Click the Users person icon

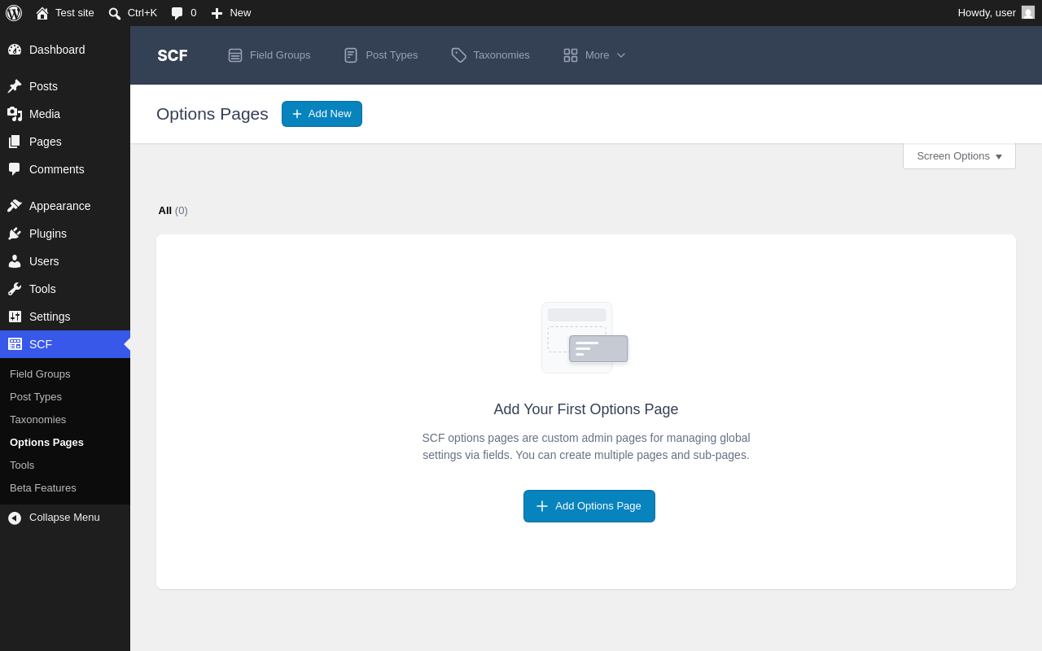point(15,261)
